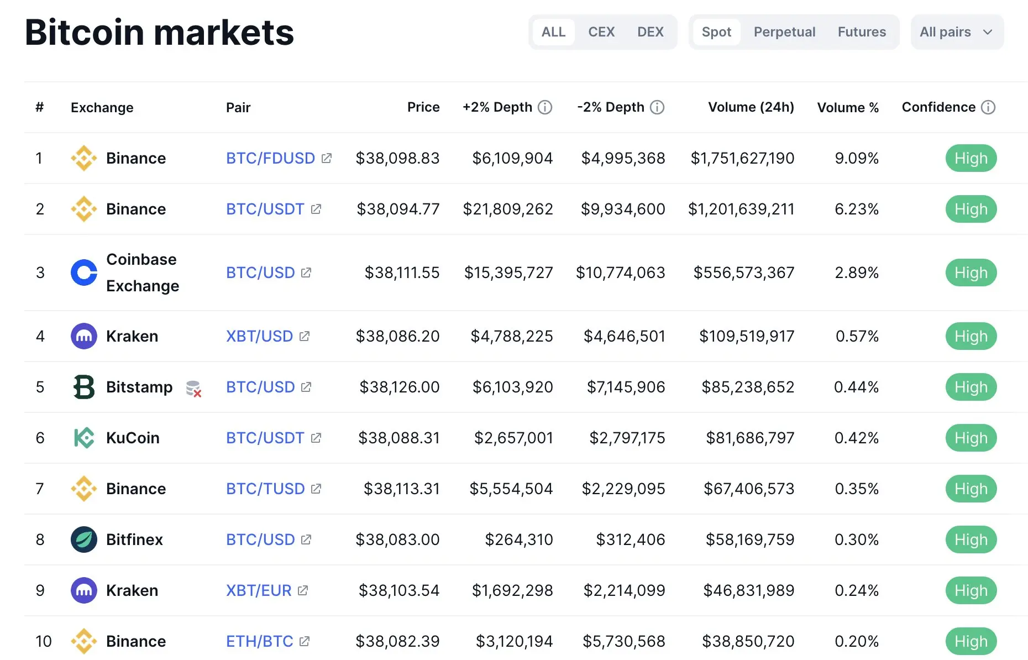
Task: Click the -2% Depth info icon
Action: pos(657,107)
